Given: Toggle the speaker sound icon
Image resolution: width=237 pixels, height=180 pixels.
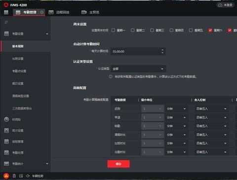Looking at the screenshot, I should tap(28, 176).
